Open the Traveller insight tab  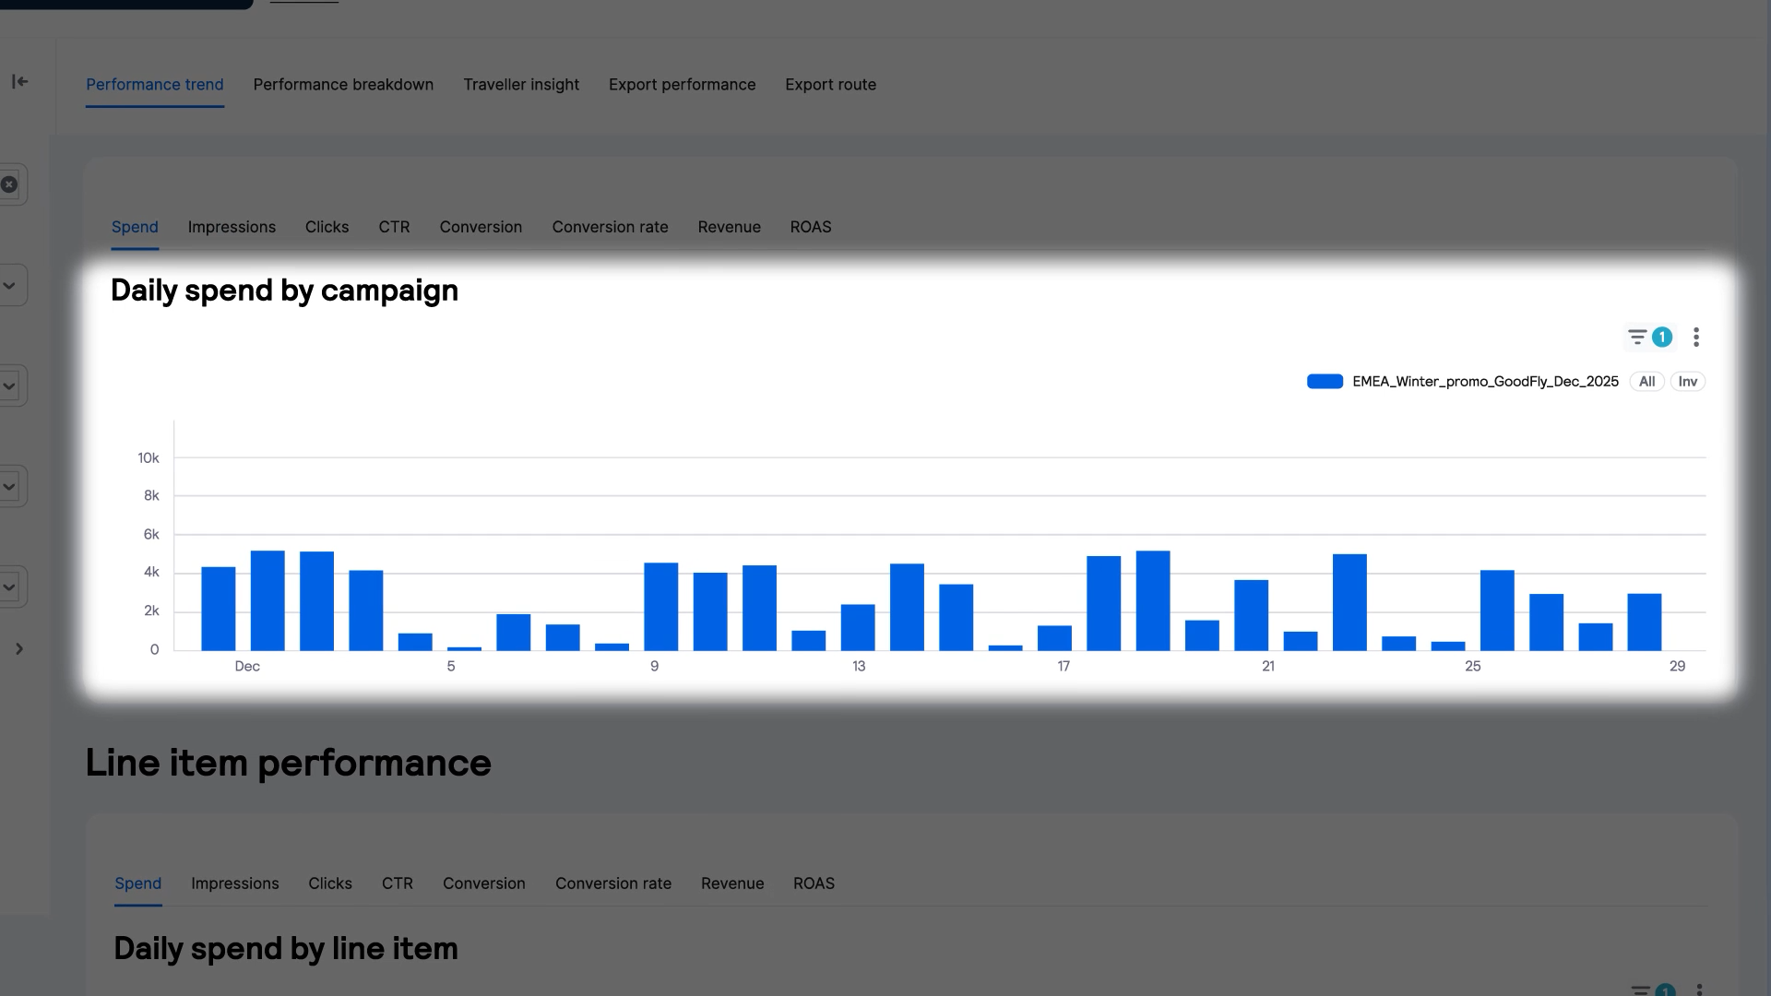coord(521,85)
